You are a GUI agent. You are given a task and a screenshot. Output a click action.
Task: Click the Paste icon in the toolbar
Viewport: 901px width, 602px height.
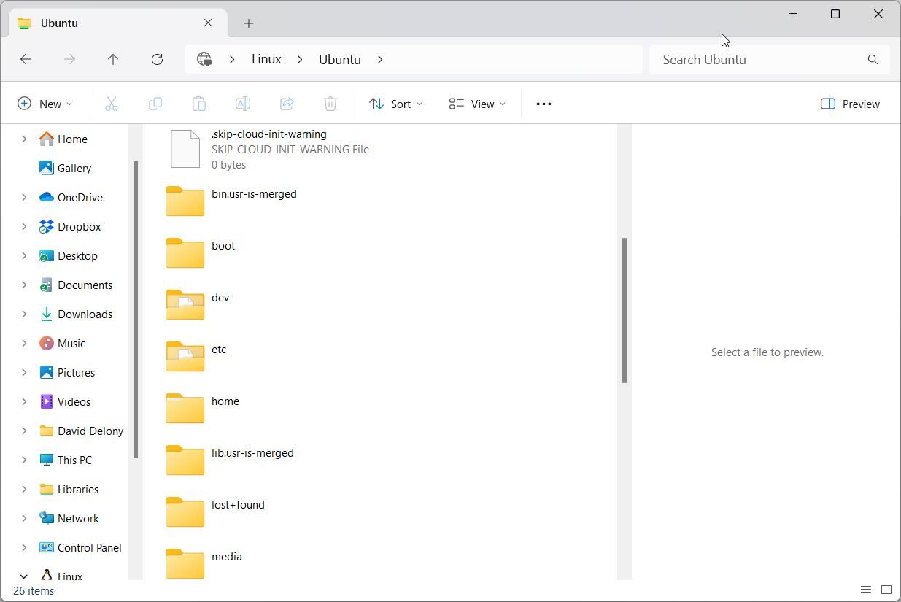(198, 104)
